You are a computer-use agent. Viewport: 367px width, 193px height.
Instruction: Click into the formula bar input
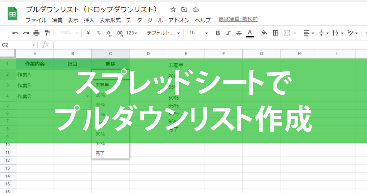point(210,45)
